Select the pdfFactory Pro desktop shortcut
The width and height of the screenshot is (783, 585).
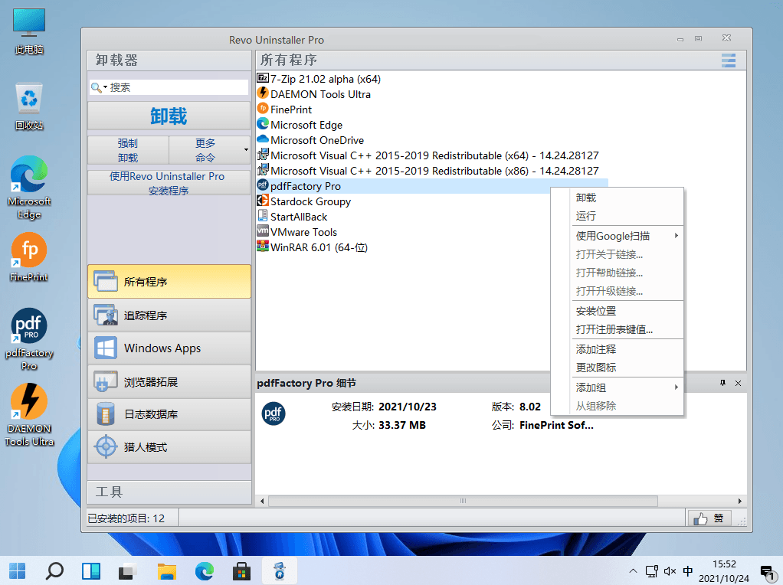click(x=29, y=339)
